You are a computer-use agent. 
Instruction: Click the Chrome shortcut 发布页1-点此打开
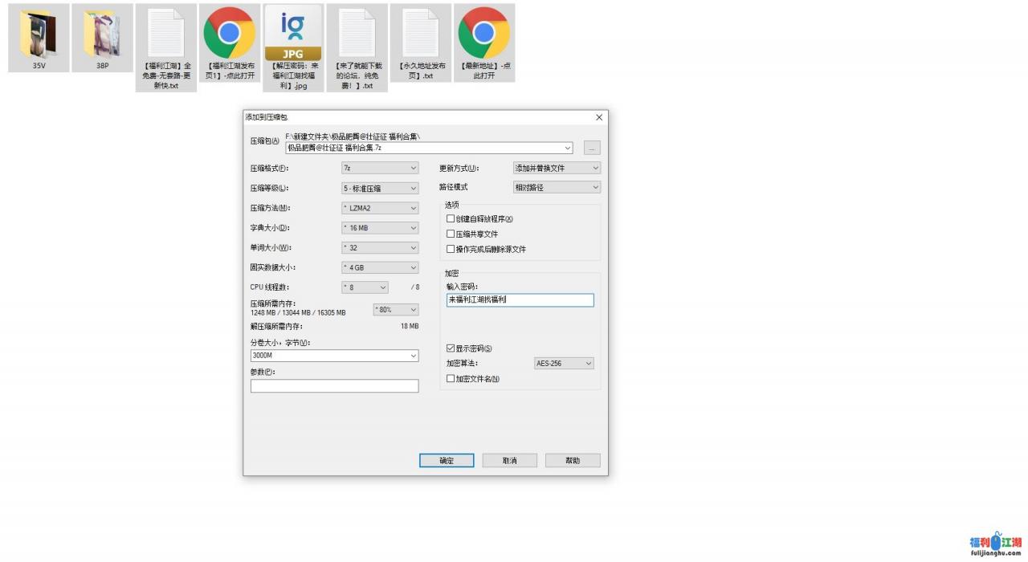point(230,34)
